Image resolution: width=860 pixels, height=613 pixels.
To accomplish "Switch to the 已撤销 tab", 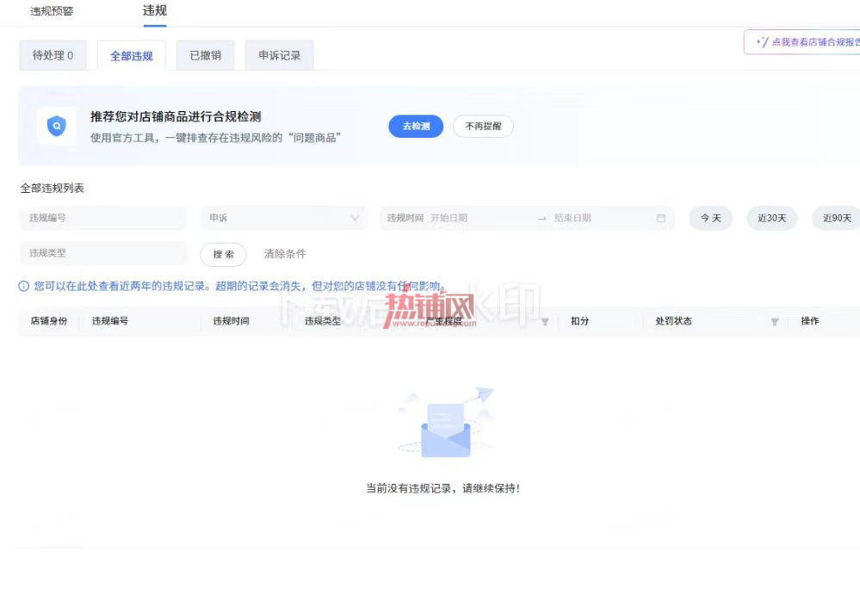I will [x=205, y=55].
